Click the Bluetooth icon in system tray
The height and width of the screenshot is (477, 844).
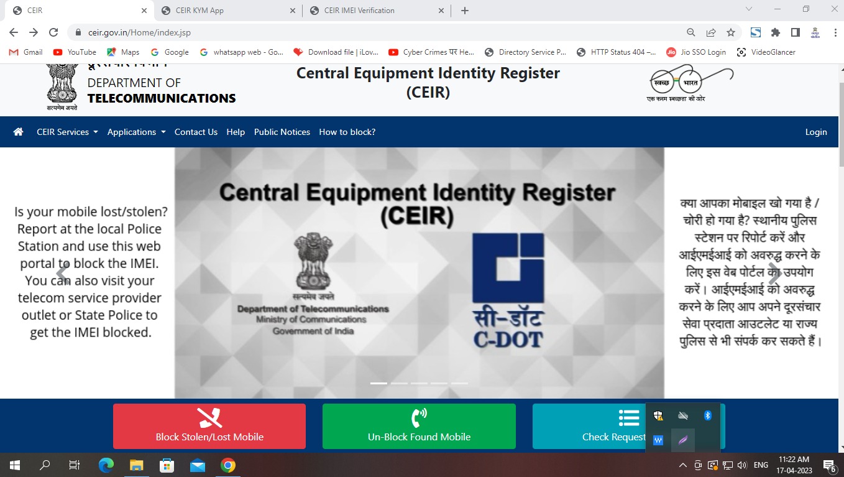click(x=707, y=415)
